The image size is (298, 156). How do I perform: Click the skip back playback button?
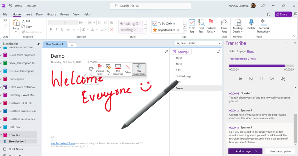(251, 79)
